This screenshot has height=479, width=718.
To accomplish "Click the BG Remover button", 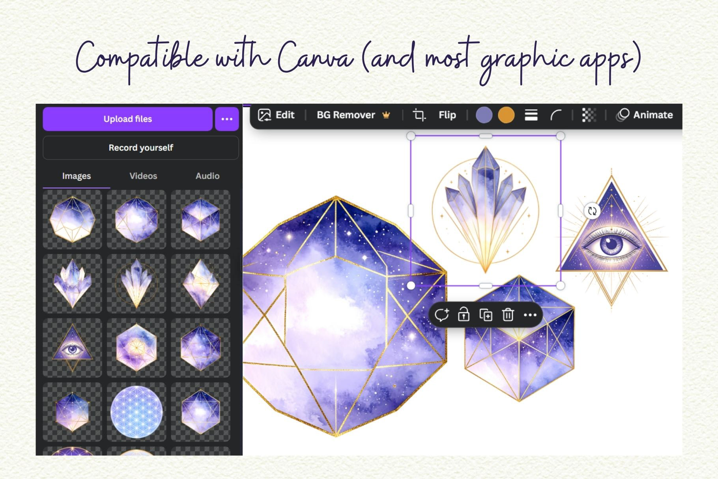I will (x=353, y=115).
